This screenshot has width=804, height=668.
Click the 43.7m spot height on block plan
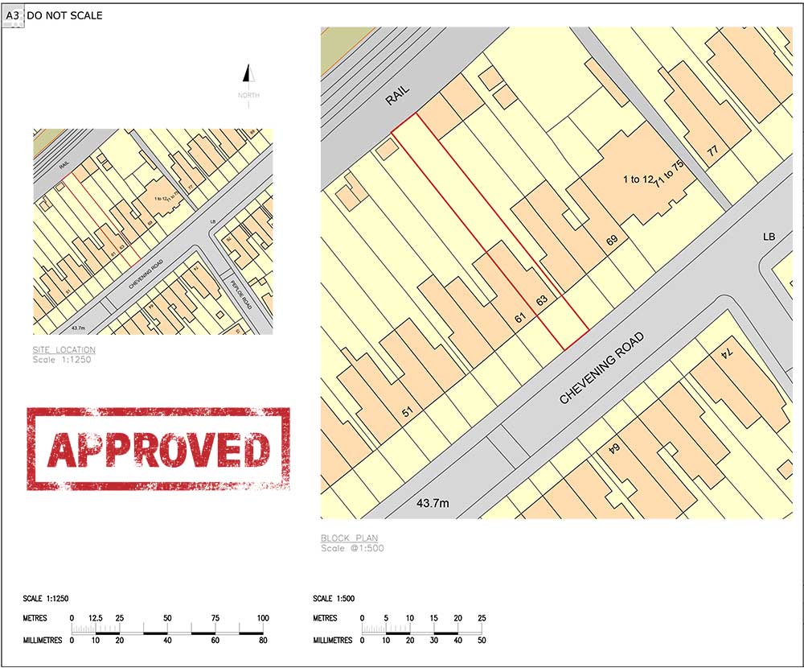[433, 504]
